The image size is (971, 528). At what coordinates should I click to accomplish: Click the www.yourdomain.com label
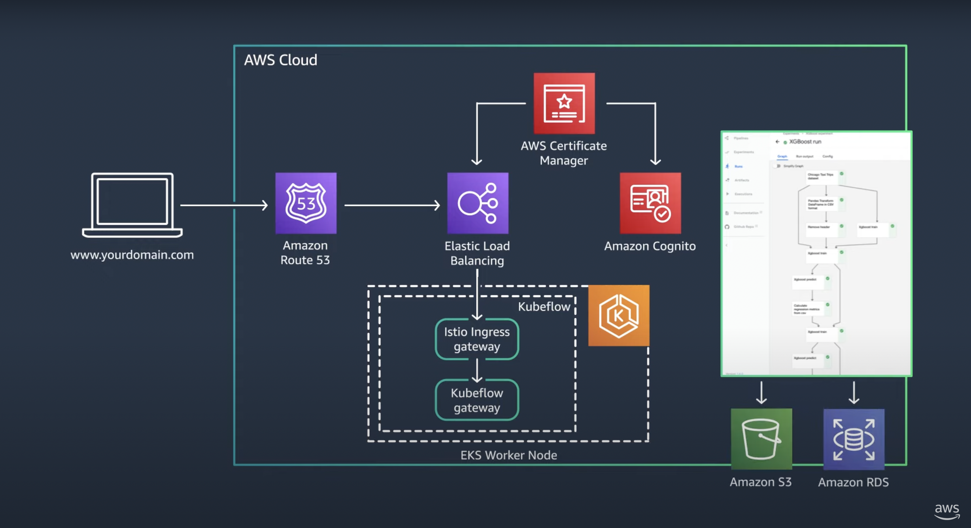point(132,255)
